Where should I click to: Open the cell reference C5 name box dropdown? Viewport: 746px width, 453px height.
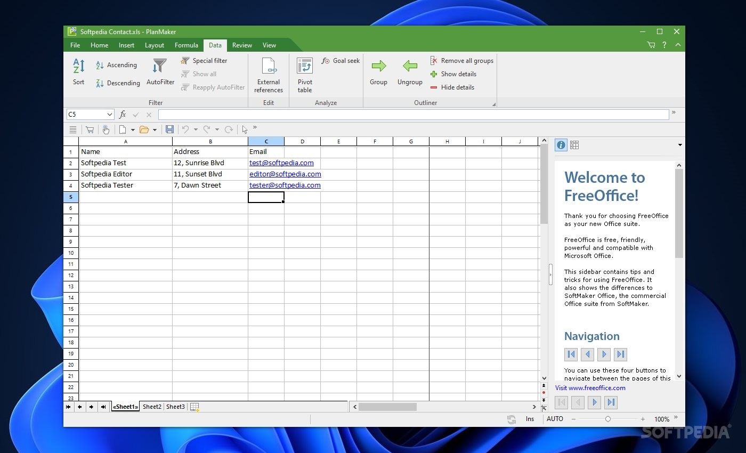click(x=110, y=115)
